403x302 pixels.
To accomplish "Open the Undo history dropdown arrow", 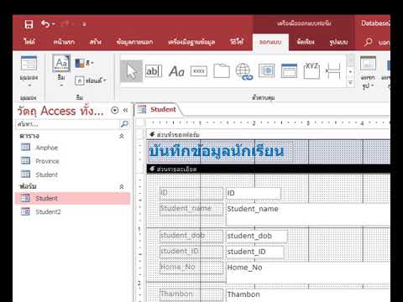I will click(x=54, y=24).
